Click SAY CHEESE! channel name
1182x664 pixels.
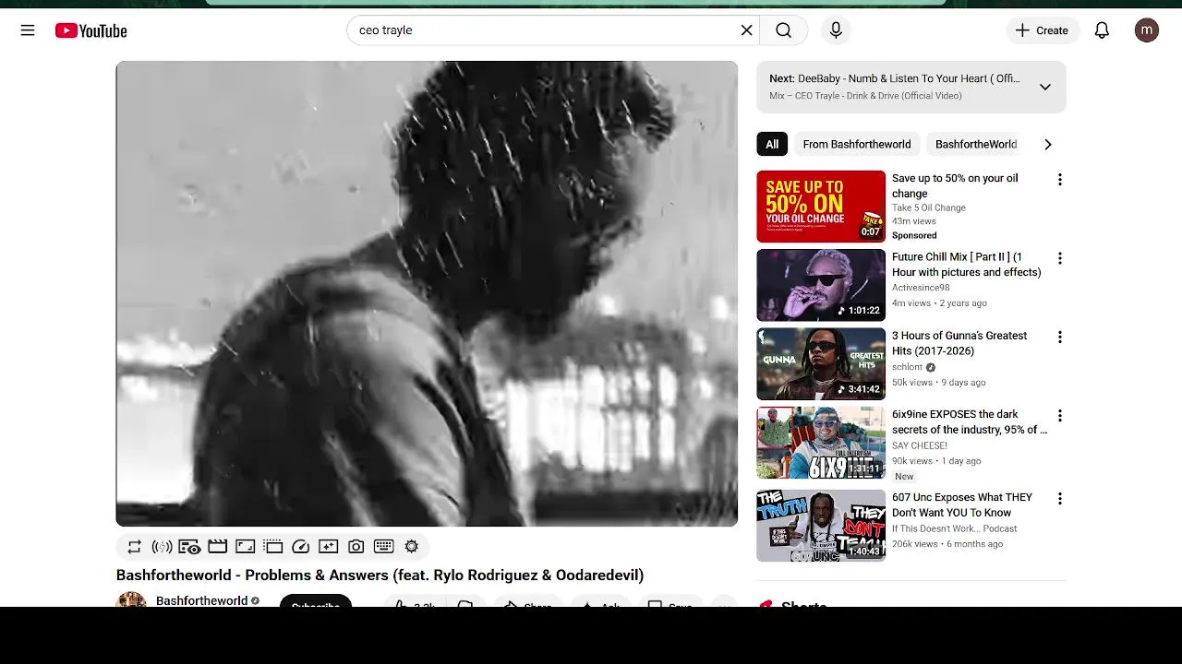click(x=920, y=445)
